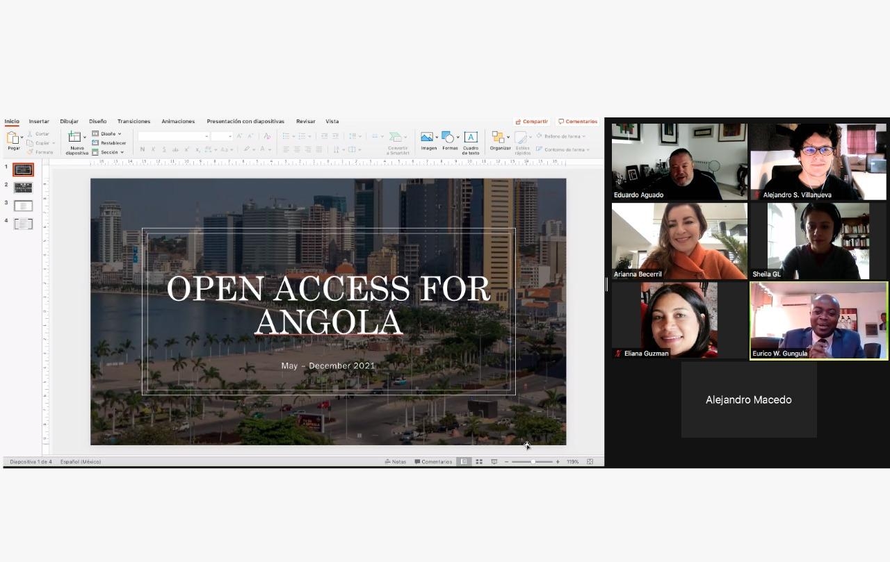The width and height of the screenshot is (890, 562).
Task: Fit slide to window icon
Action: coord(590,461)
